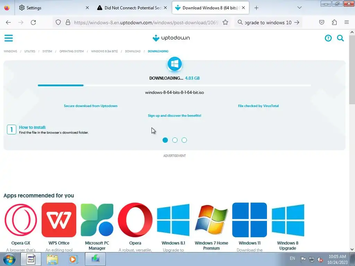Open the Uptodown site search

point(340,38)
